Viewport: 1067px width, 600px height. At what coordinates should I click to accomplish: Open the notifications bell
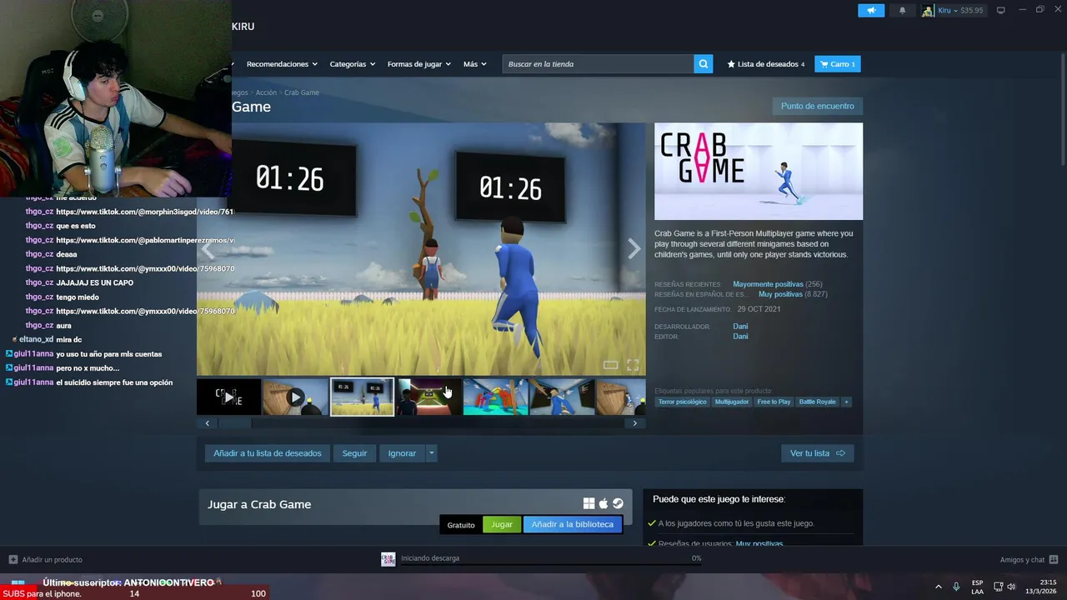tap(902, 11)
